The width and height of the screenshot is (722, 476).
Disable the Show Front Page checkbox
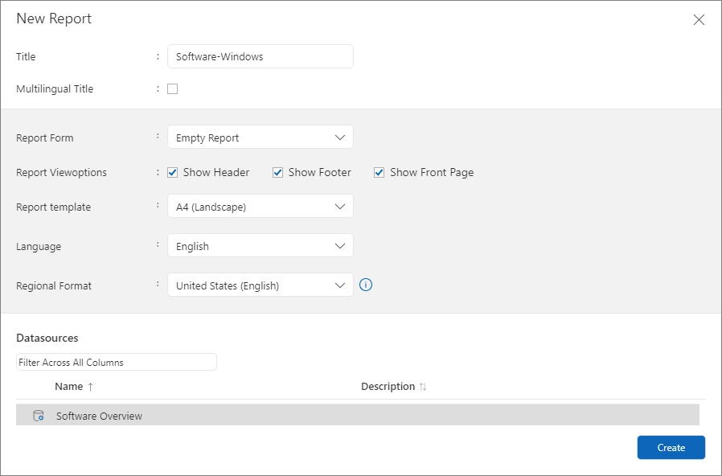pos(379,172)
